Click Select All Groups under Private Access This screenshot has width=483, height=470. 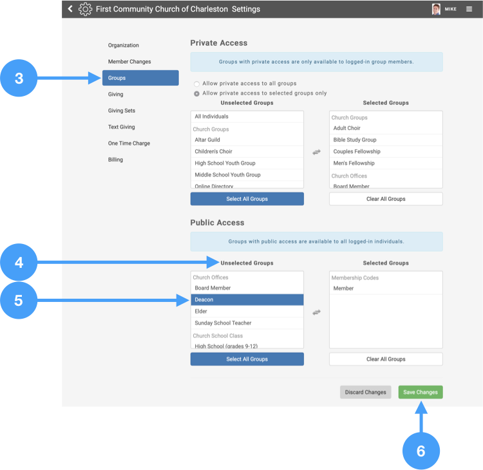[247, 199]
